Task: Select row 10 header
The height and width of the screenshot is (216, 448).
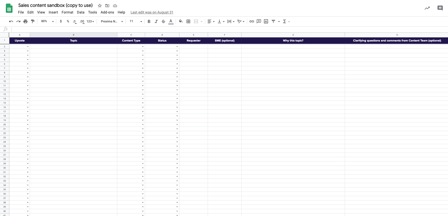Action: coord(5,81)
